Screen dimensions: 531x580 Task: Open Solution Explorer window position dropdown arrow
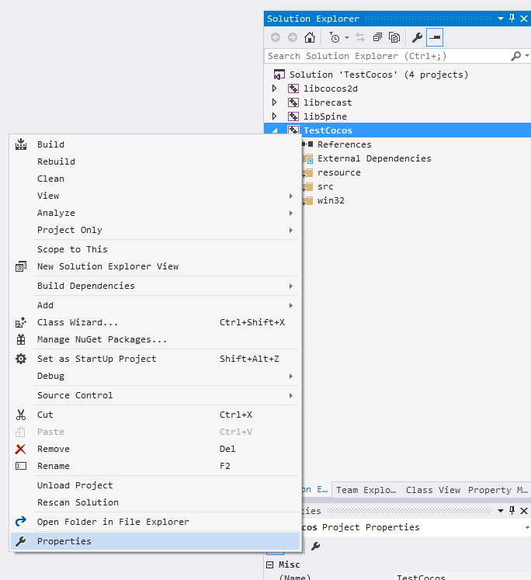point(501,19)
